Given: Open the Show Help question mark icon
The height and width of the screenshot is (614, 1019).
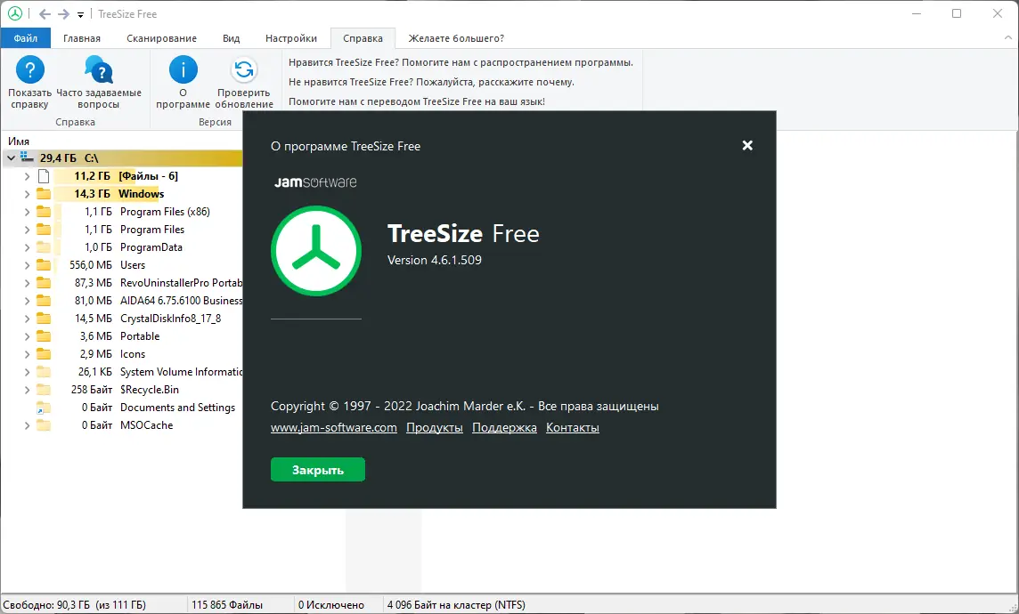Looking at the screenshot, I should [x=30, y=70].
